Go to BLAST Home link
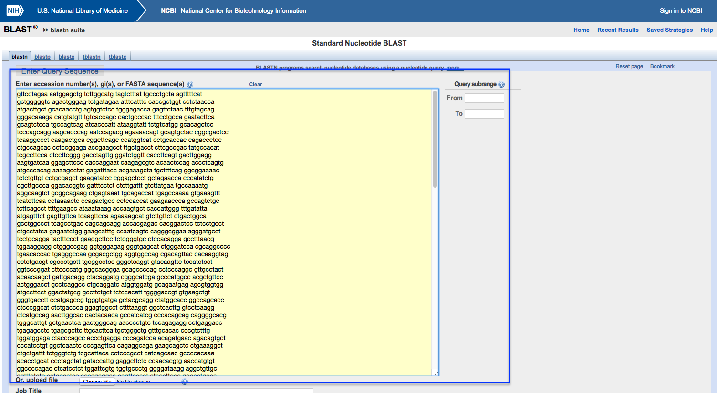Viewport: 717px width, 393px height. pos(581,30)
